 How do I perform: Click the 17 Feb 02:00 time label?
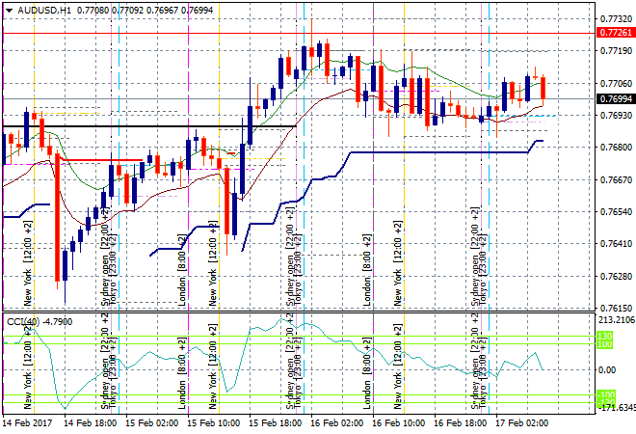pyautogui.click(x=521, y=423)
